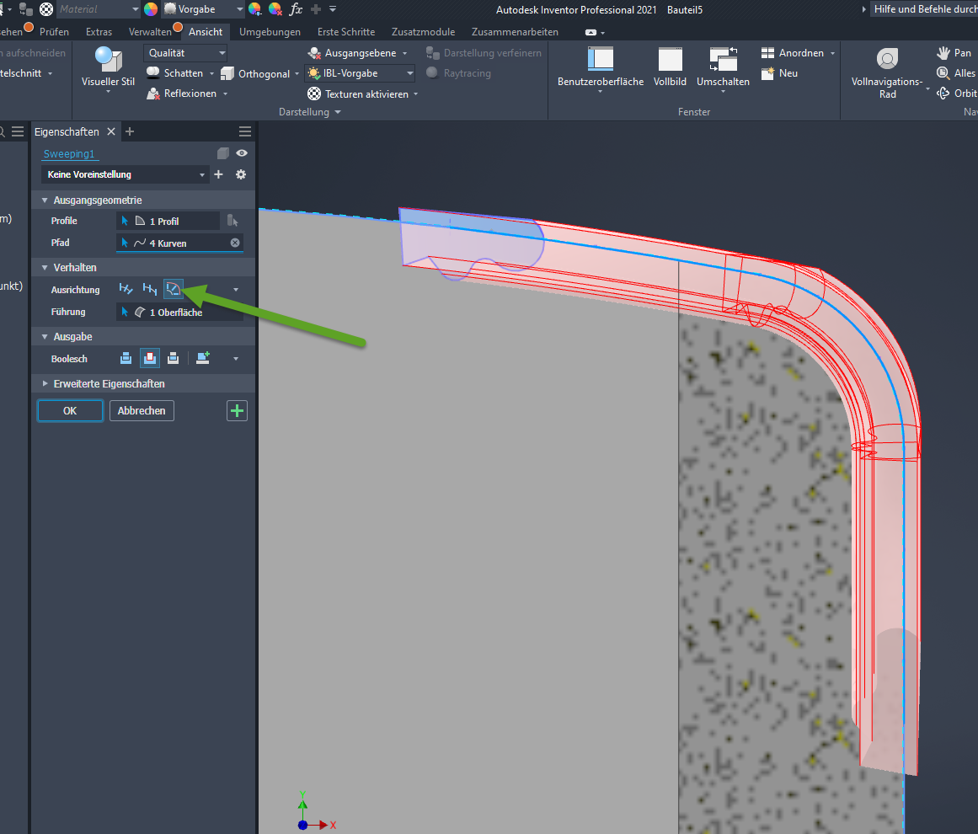Open the color wheel appearance picker
Image resolution: width=978 pixels, height=834 pixels.
[x=151, y=9]
